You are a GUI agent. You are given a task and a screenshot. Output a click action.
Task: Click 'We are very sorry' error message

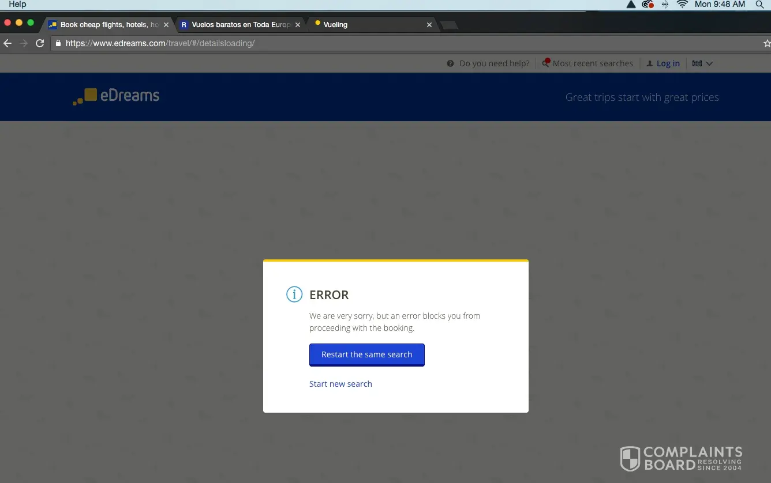[395, 322]
